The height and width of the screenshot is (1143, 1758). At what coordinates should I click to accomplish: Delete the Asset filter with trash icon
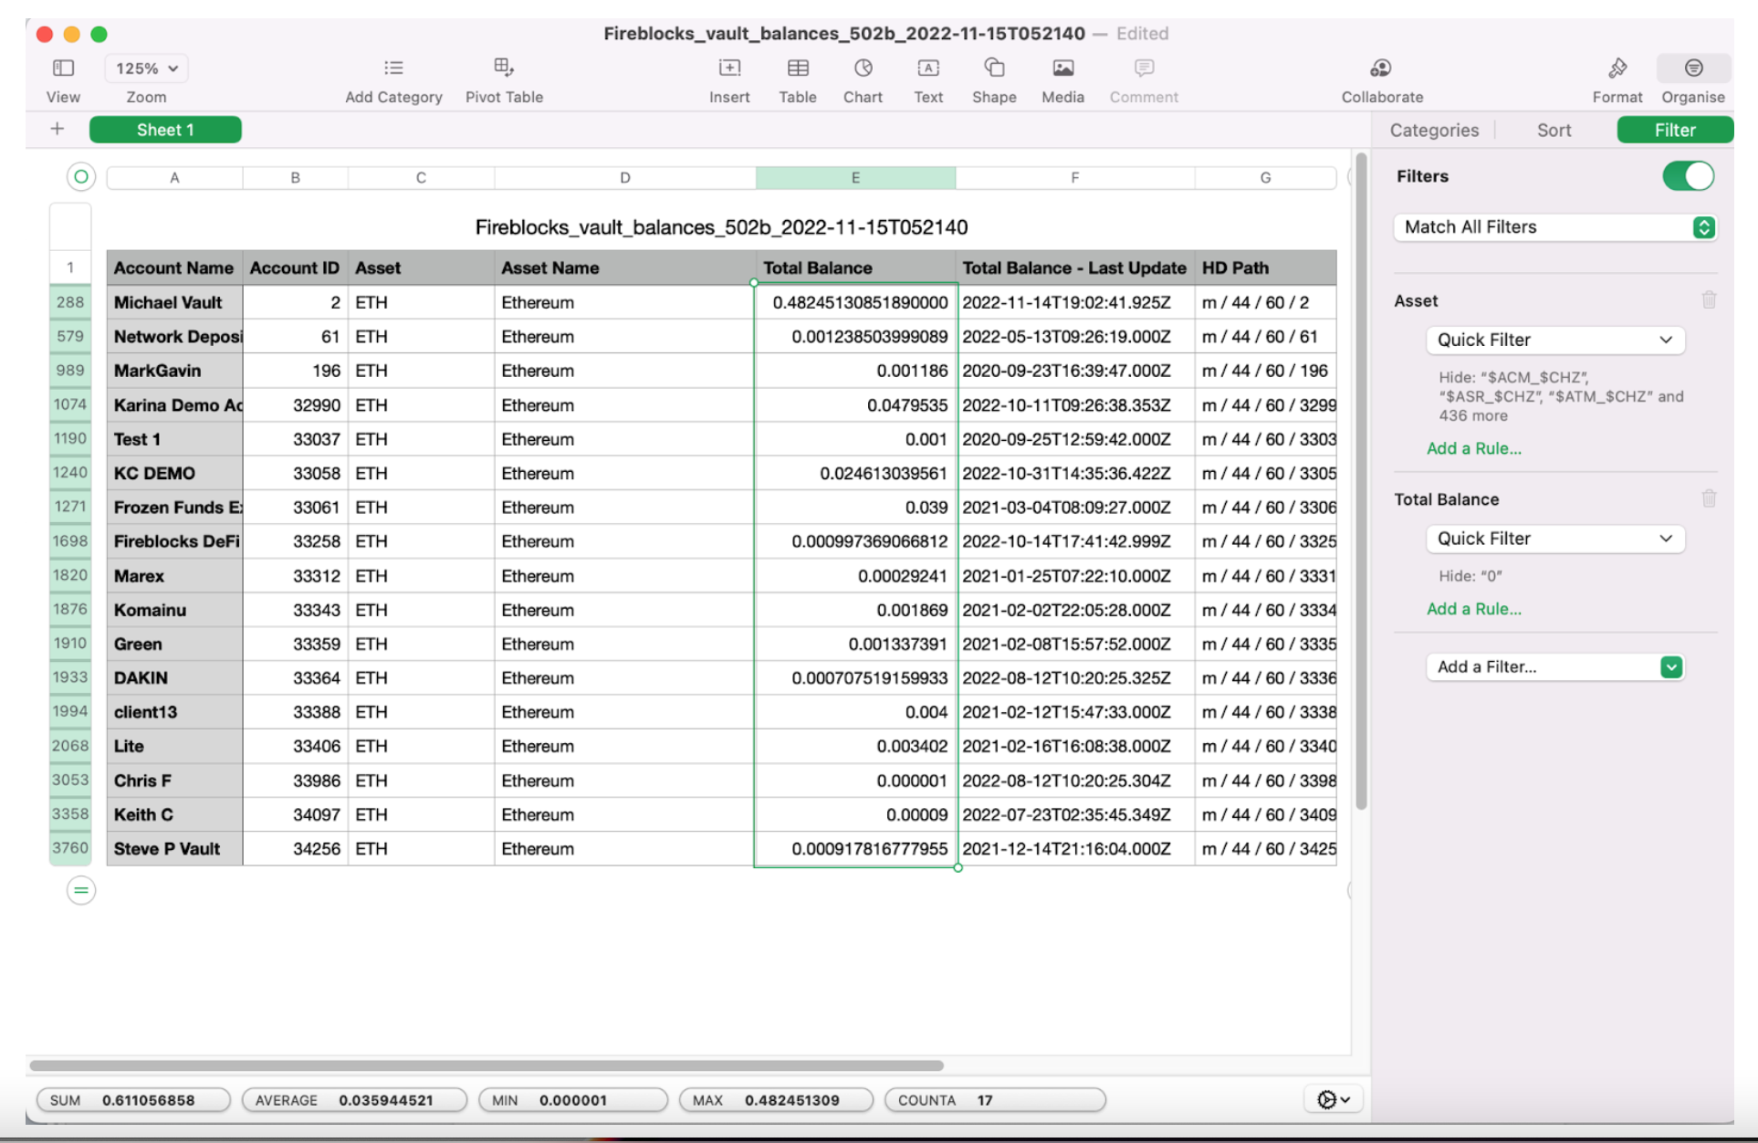click(x=1709, y=299)
